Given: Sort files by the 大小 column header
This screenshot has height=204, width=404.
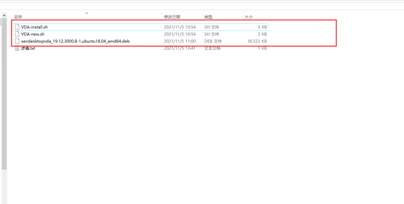Looking at the screenshot, I should tap(249, 17).
